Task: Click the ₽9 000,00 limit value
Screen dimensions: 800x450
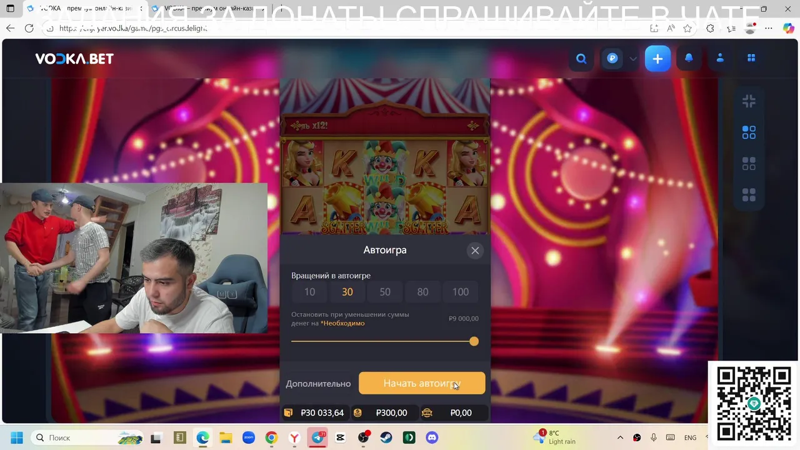Action: (x=464, y=319)
